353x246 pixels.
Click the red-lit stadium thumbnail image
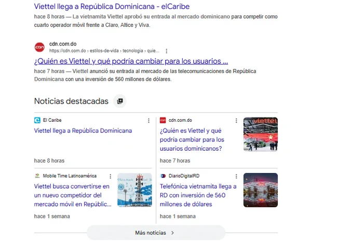pyautogui.click(x=261, y=190)
